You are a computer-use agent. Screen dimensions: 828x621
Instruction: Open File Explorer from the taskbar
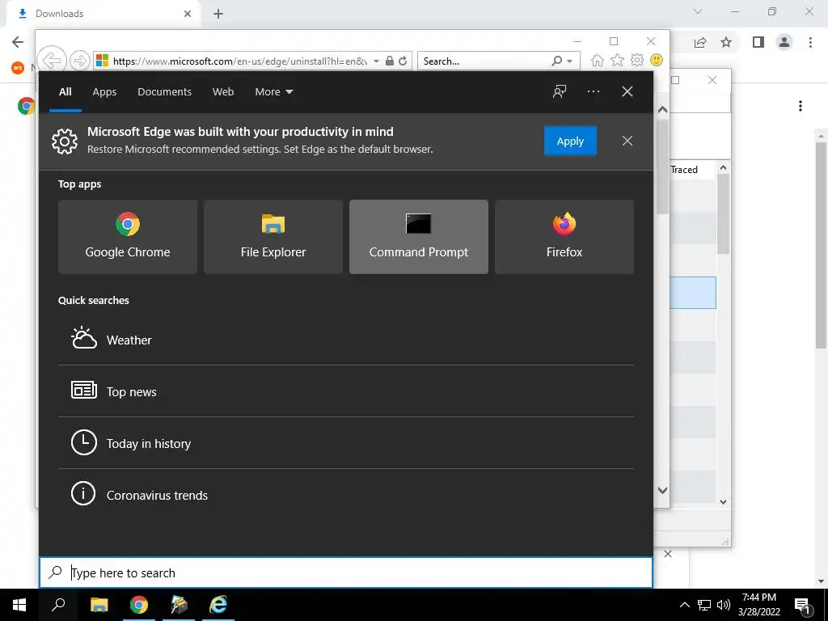pyautogui.click(x=99, y=605)
